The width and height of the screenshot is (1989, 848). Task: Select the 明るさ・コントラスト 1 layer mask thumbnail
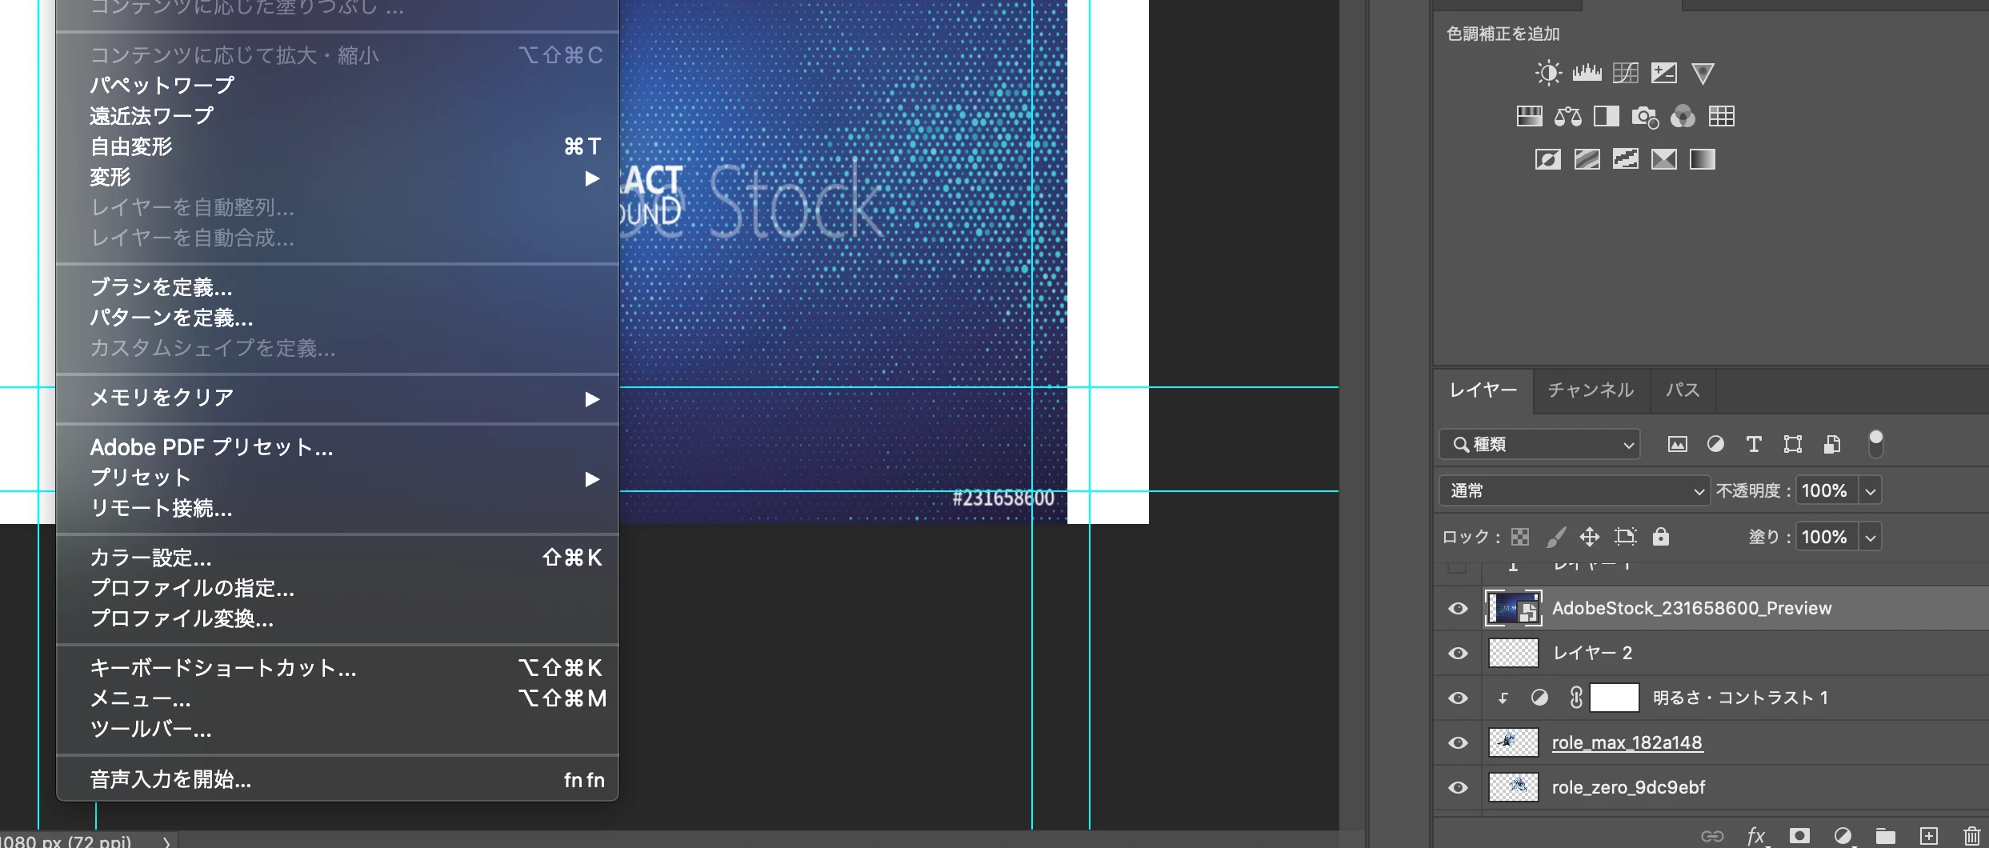[x=1614, y=698]
